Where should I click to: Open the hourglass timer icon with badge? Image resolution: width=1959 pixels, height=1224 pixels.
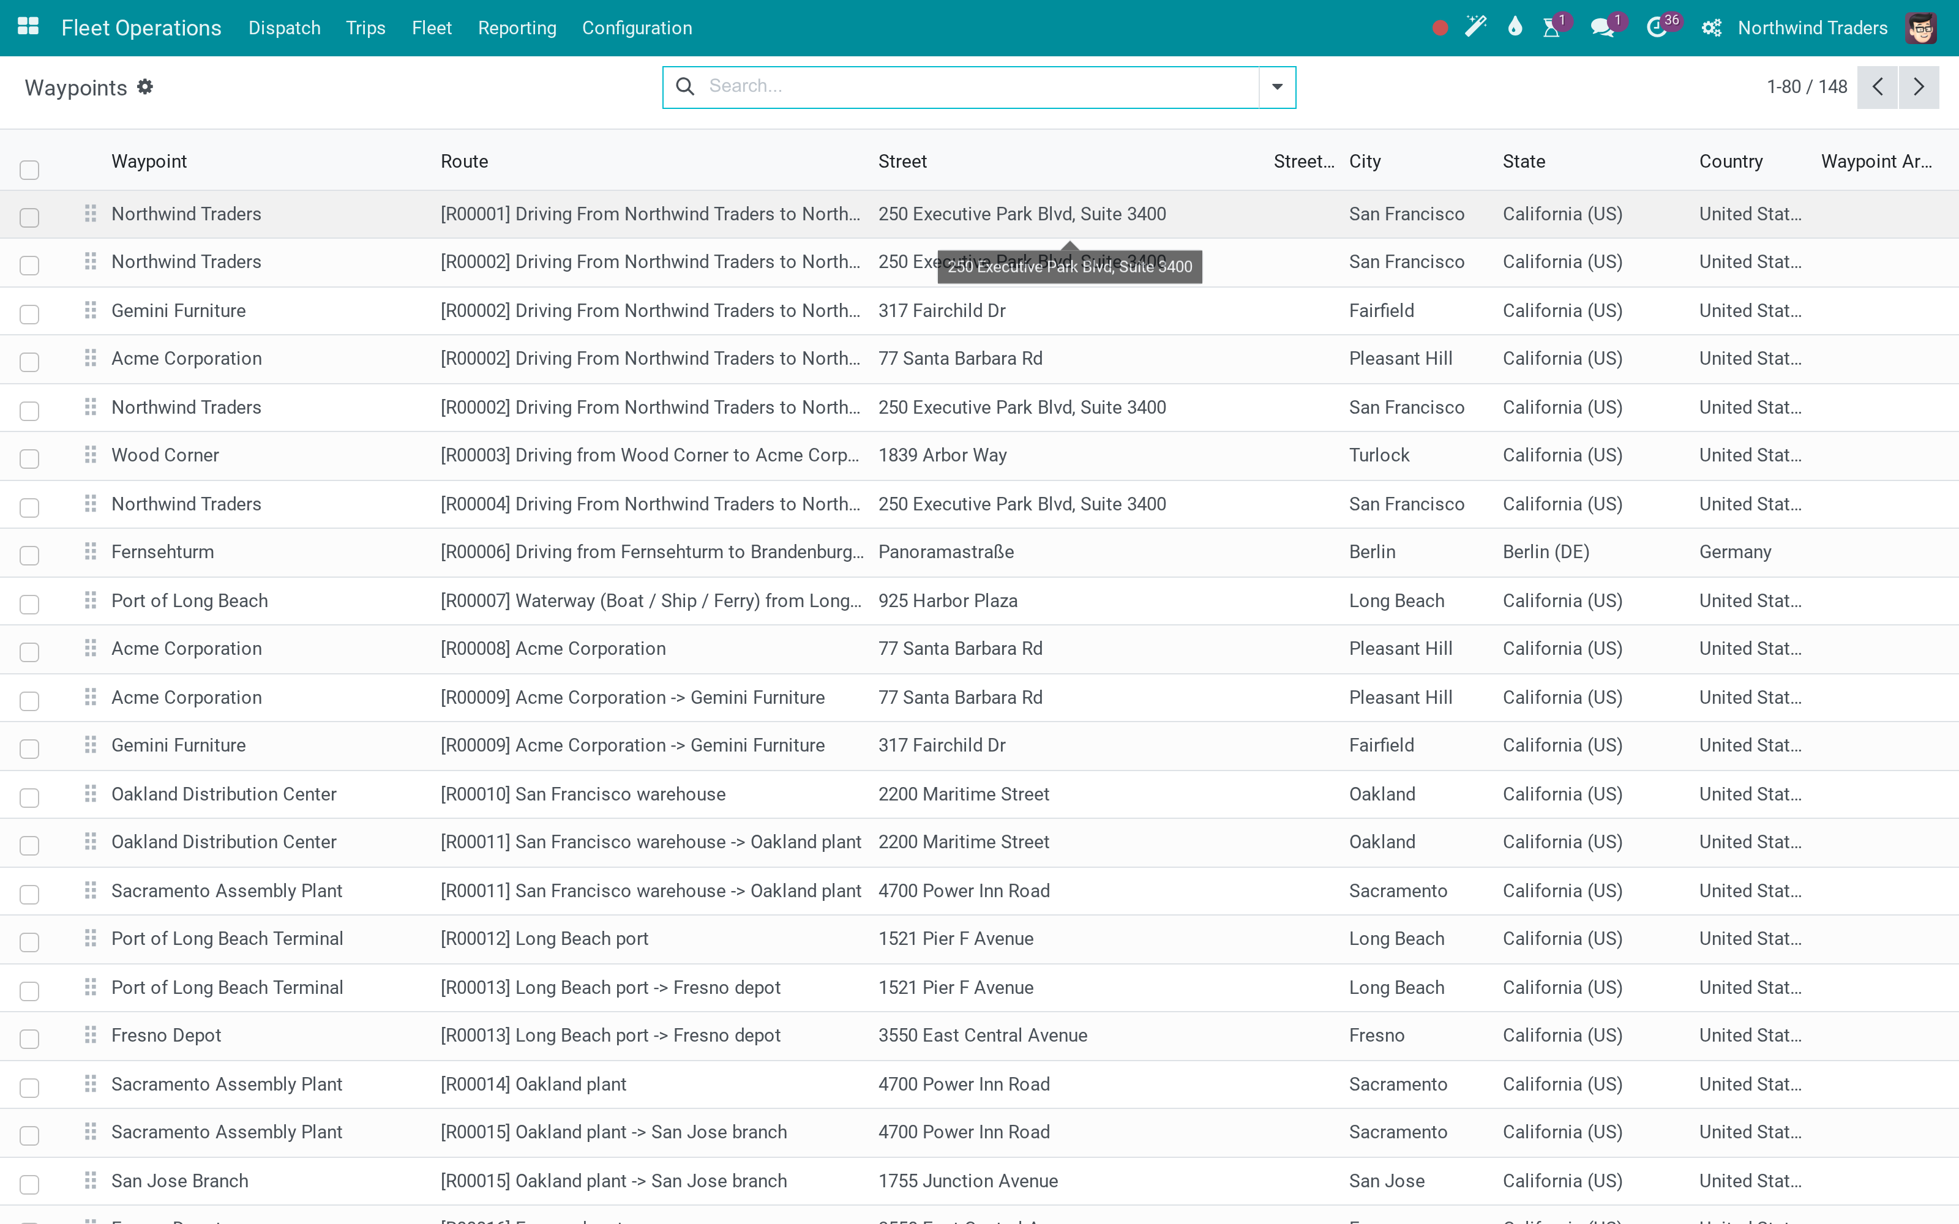(x=1552, y=28)
